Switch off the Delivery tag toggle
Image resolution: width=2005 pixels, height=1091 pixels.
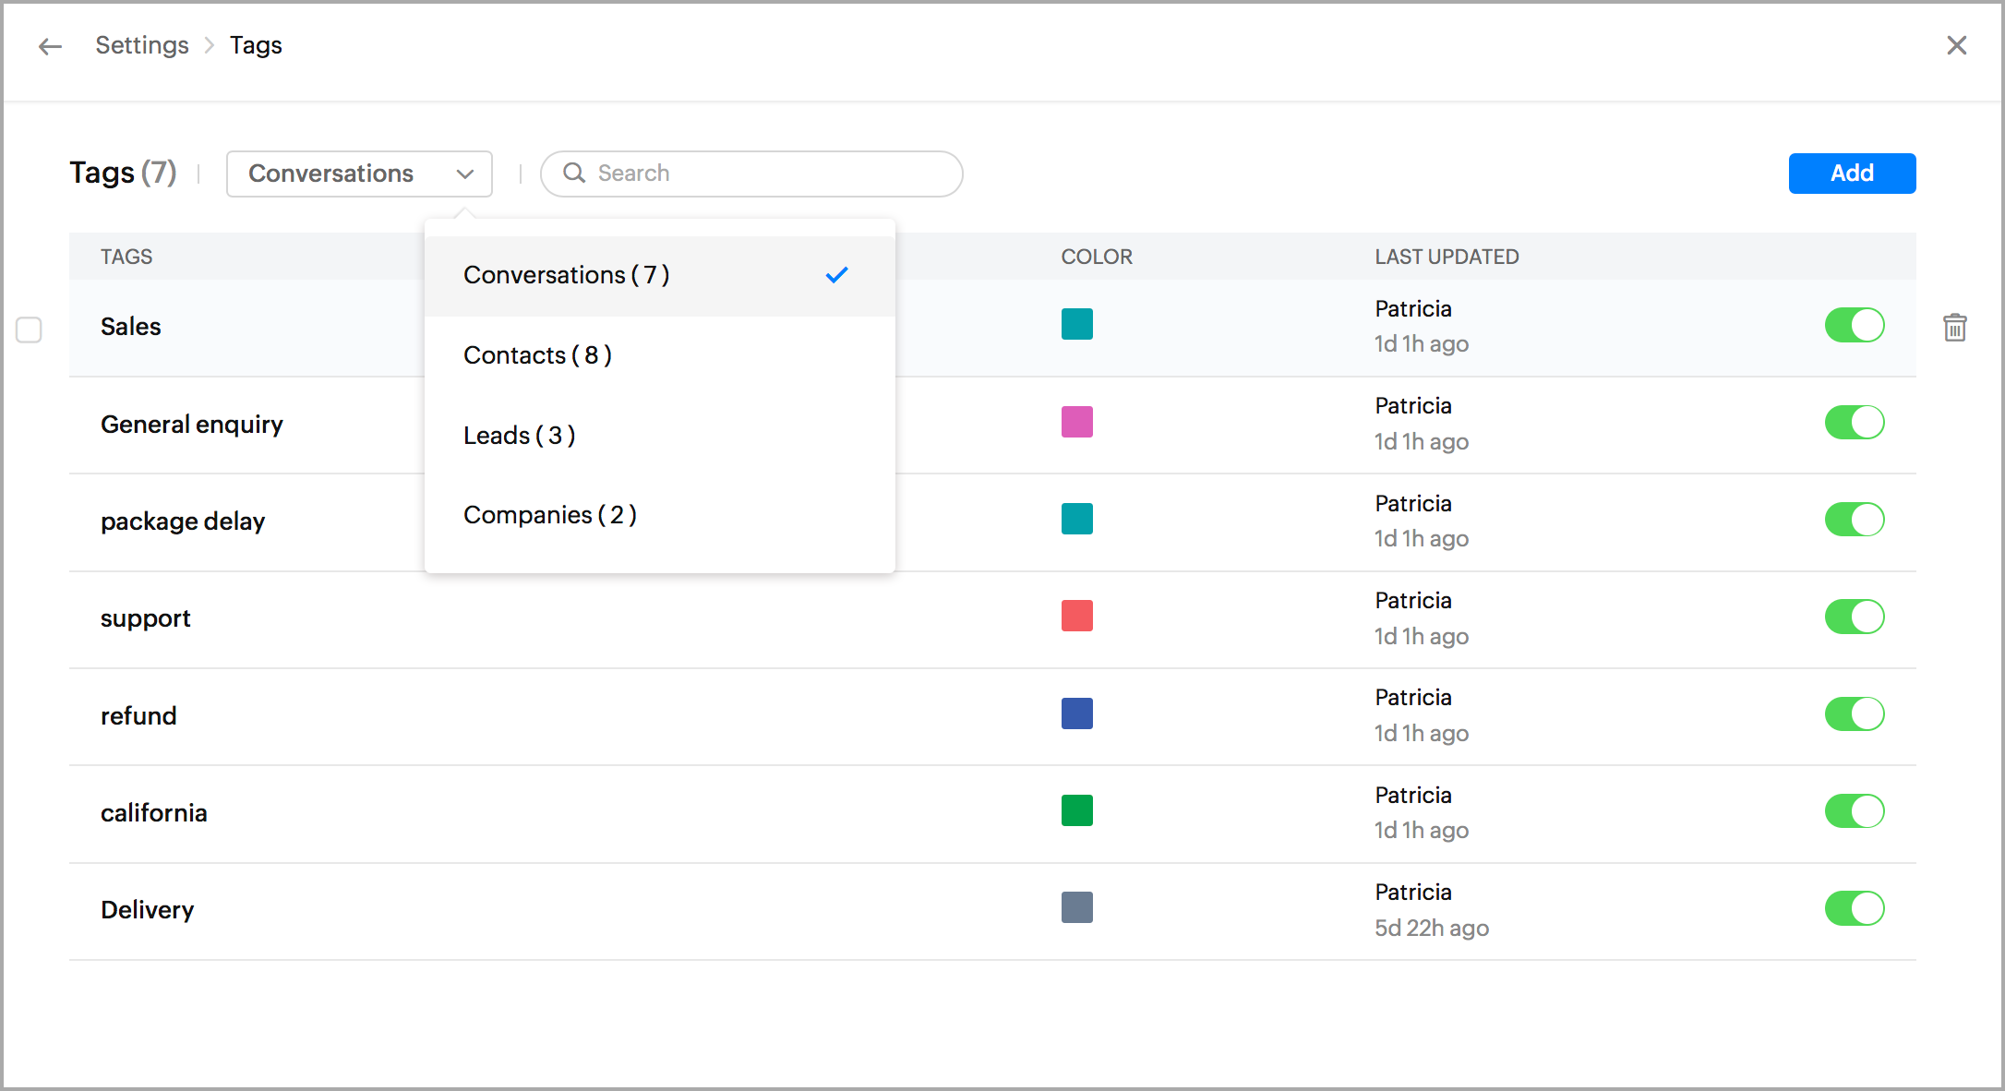click(x=1854, y=908)
